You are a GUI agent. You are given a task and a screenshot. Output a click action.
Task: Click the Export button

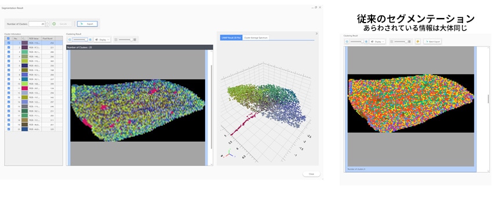87,24
